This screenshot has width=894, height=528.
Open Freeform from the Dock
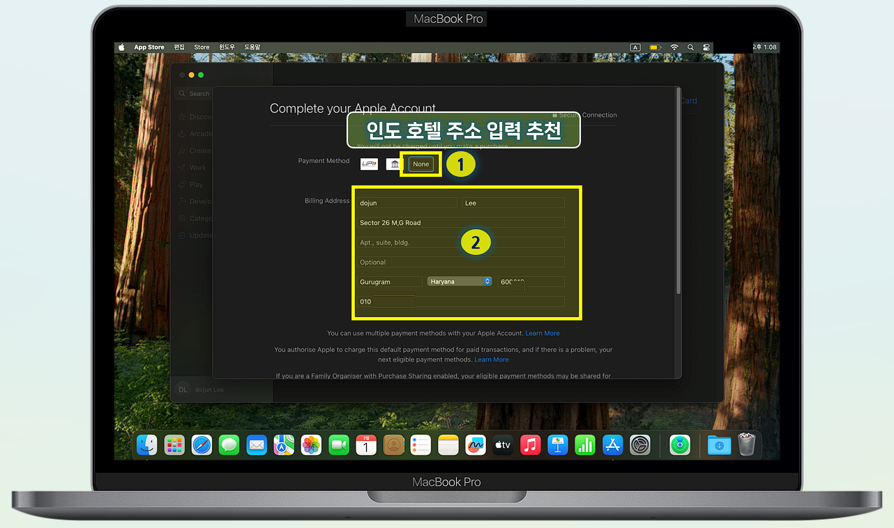tap(476, 444)
